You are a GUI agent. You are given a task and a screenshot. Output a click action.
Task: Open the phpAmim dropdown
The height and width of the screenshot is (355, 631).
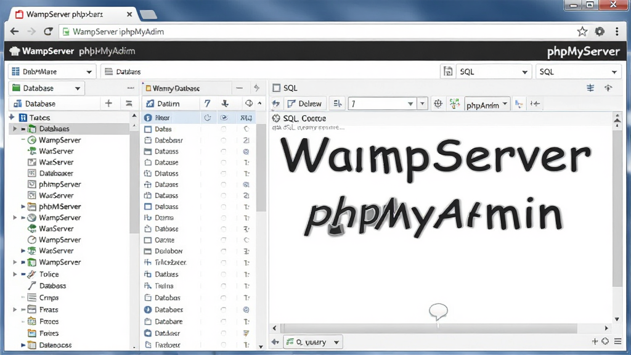click(x=487, y=104)
